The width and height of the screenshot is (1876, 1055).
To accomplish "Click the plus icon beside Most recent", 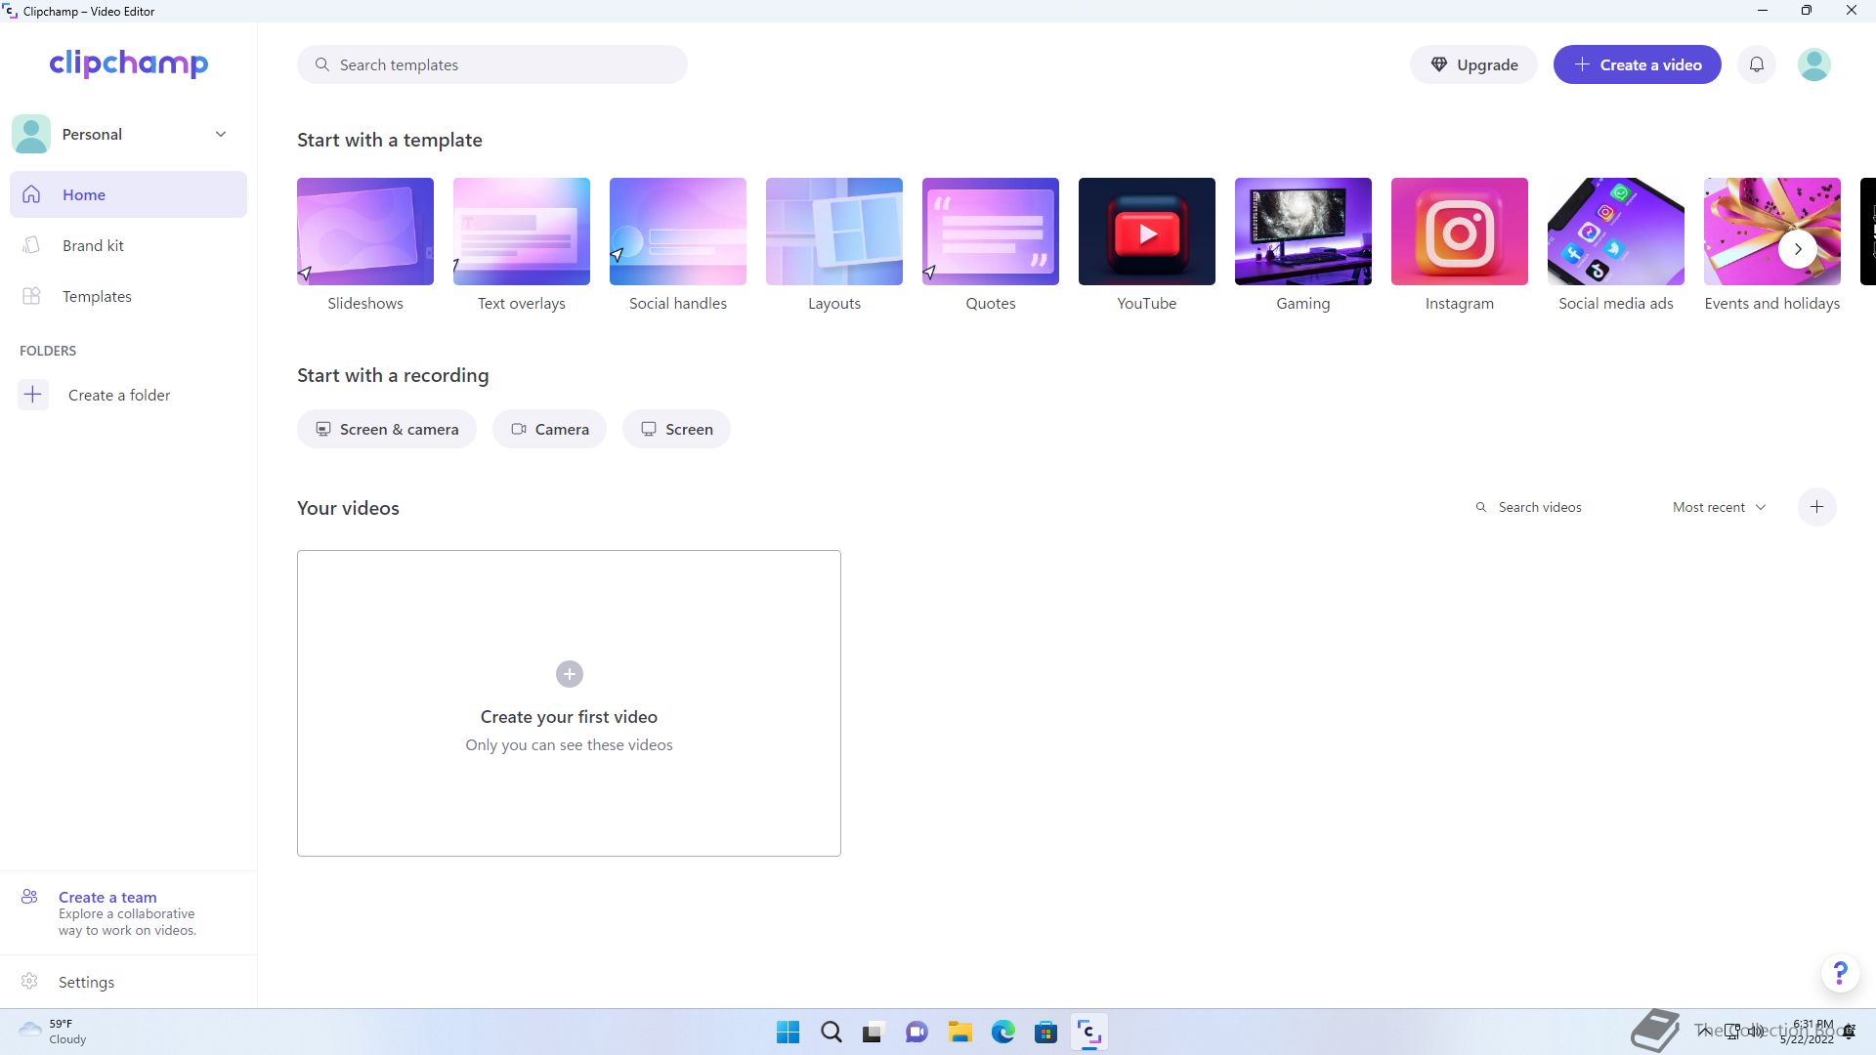I will click(x=1816, y=507).
